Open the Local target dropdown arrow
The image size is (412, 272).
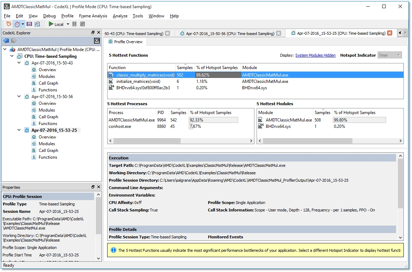[x=68, y=24]
